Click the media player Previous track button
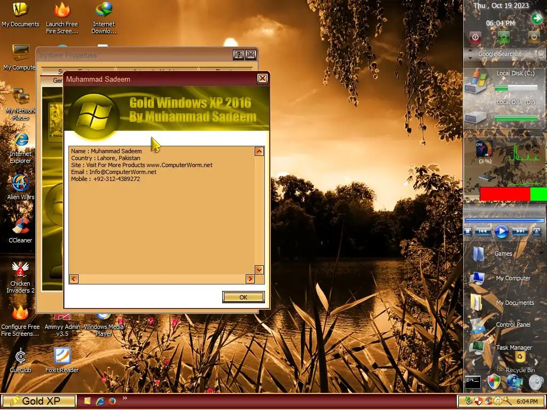The image size is (547, 410). pyautogui.click(x=483, y=232)
